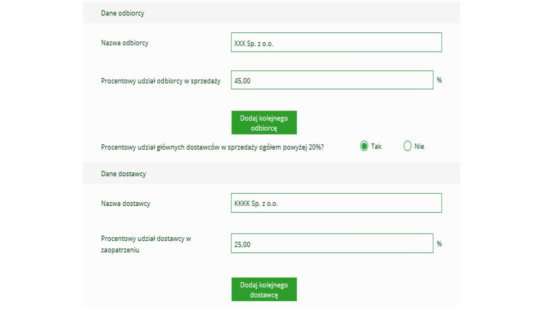Viewport: 541px width, 319px height.
Task: Click the percent sign beside the 45,00 field
Action: point(439,80)
